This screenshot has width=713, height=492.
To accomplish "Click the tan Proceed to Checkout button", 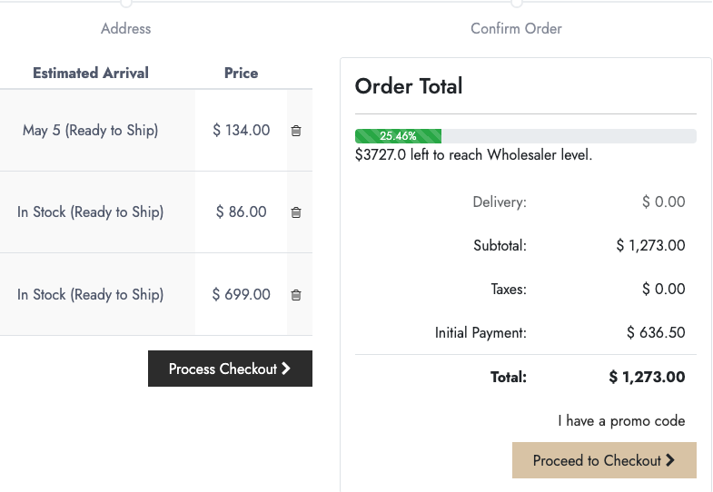I will tap(604, 460).
